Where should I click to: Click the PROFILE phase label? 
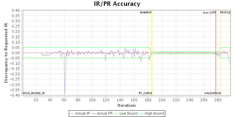225,13
